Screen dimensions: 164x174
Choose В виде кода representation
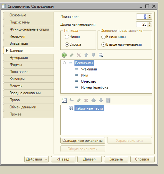(103, 37)
